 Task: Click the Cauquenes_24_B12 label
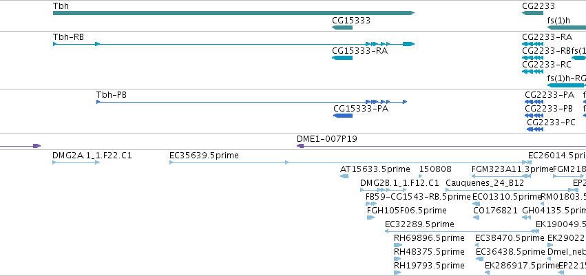485,183
